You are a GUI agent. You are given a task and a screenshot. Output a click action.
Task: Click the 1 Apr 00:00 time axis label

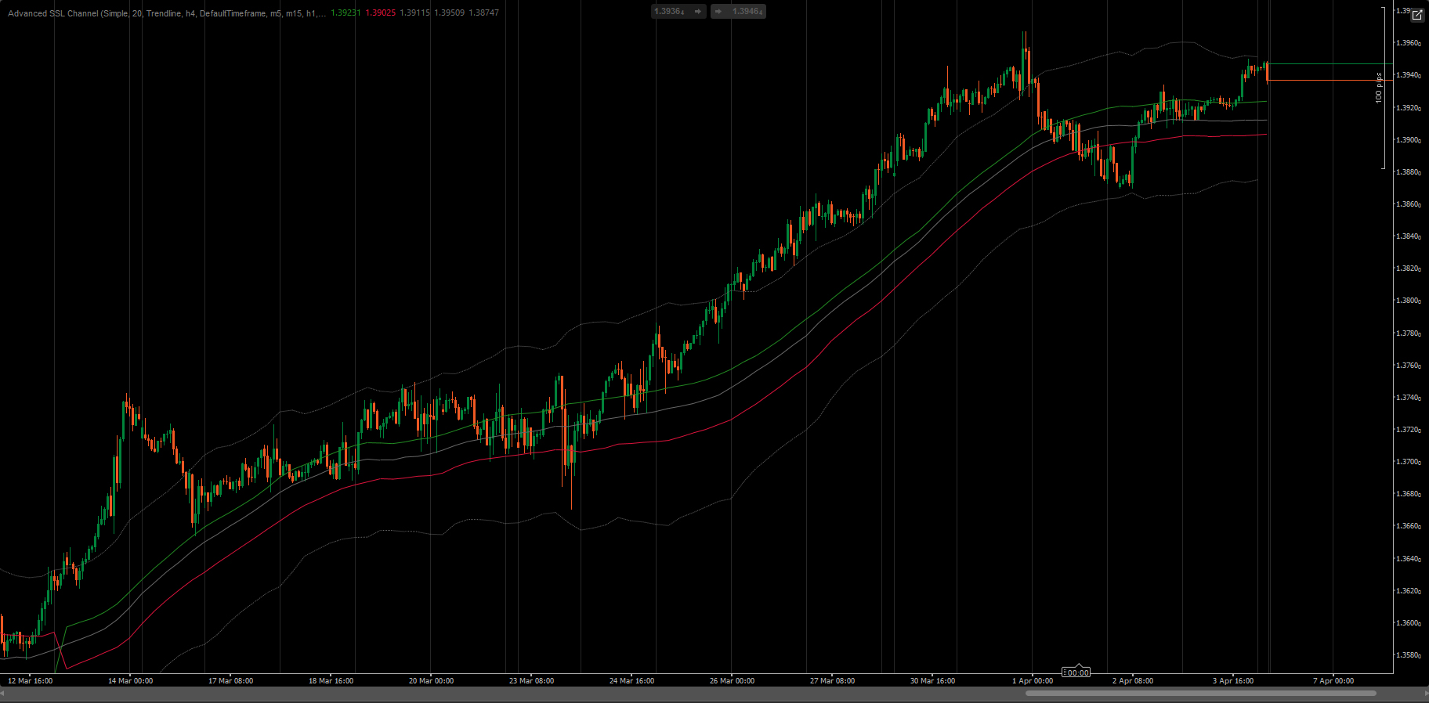click(1032, 681)
